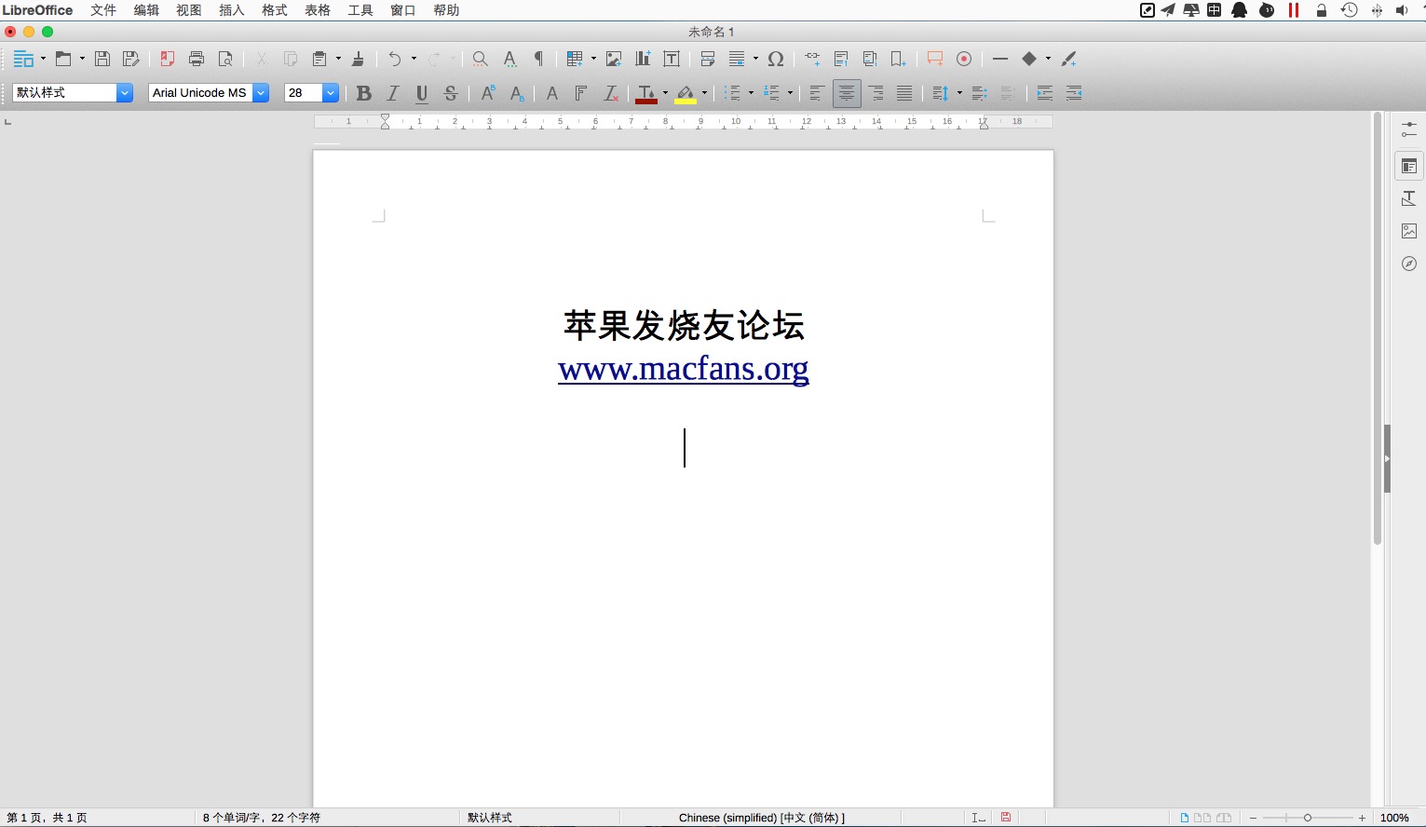Open Find and Replace magnifier
The height and width of the screenshot is (827, 1426).
pyautogui.click(x=480, y=59)
